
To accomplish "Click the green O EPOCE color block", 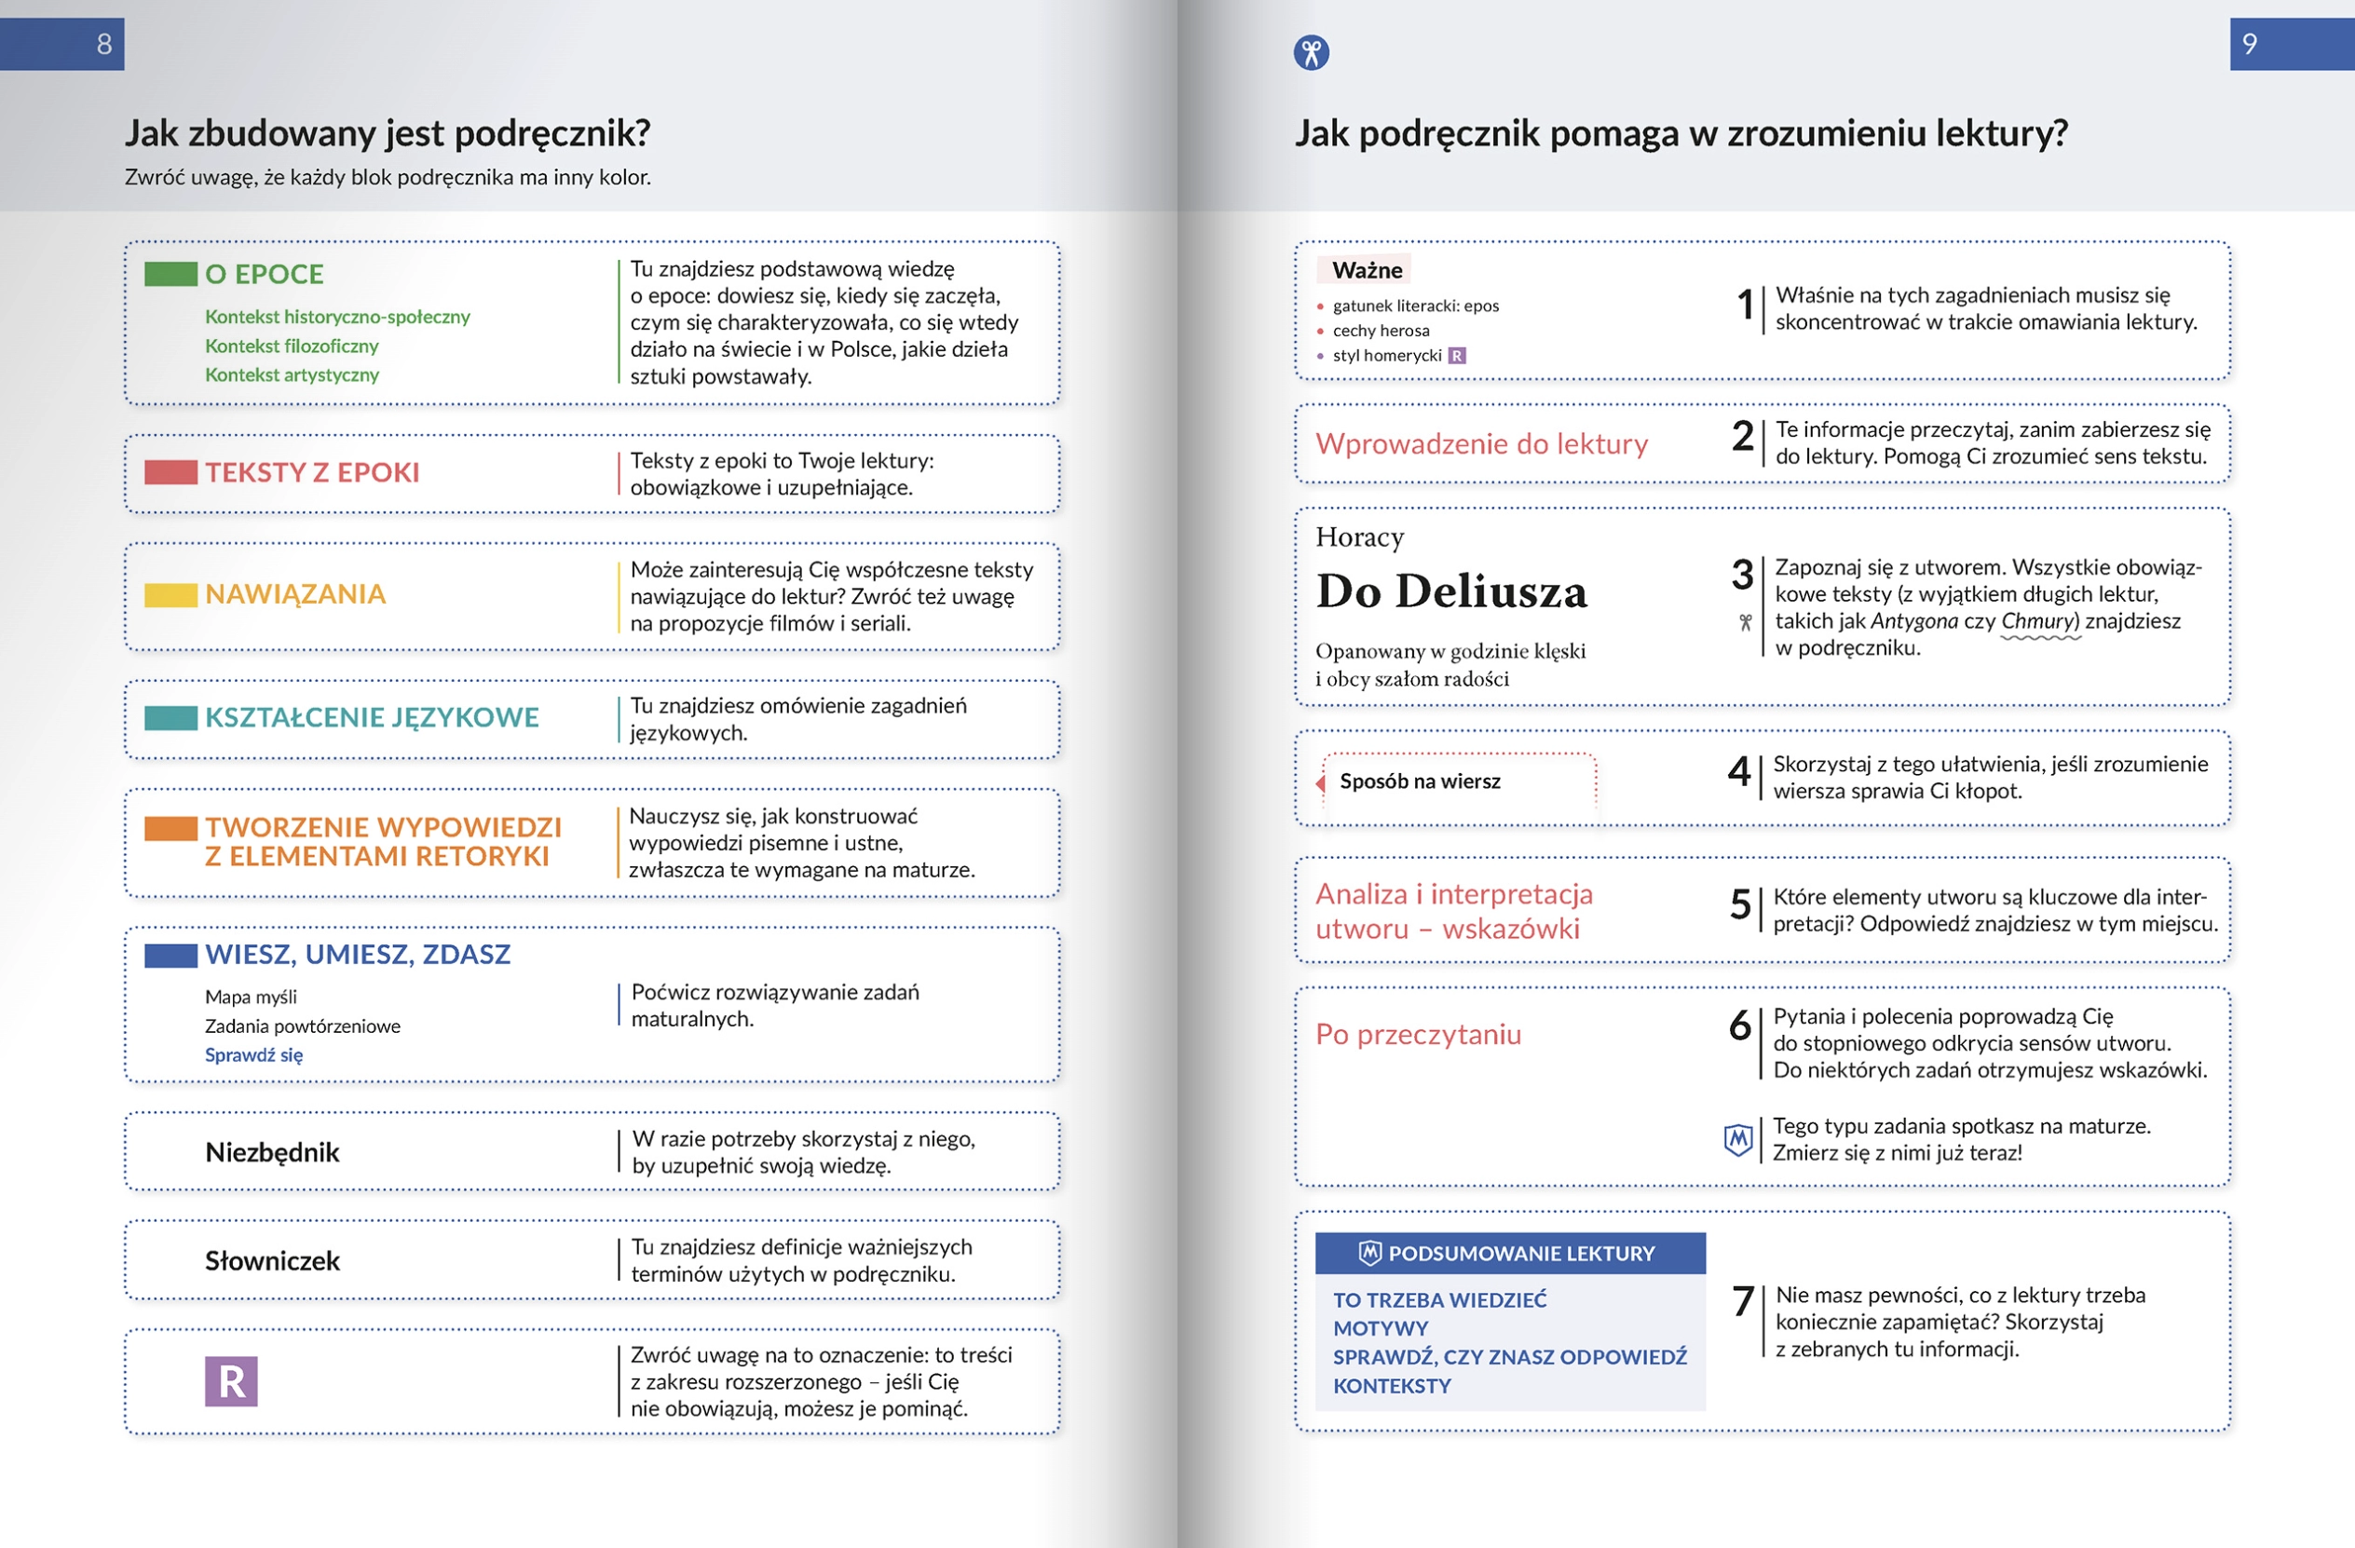I will pos(171,274).
